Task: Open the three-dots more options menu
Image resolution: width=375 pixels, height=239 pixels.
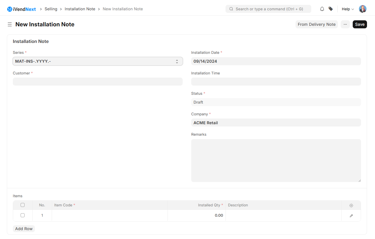Action: pyautogui.click(x=345, y=24)
